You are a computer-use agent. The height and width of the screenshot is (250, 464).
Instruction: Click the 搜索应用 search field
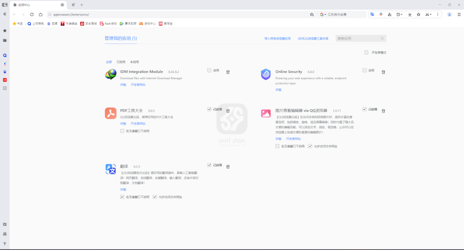[x=361, y=39]
